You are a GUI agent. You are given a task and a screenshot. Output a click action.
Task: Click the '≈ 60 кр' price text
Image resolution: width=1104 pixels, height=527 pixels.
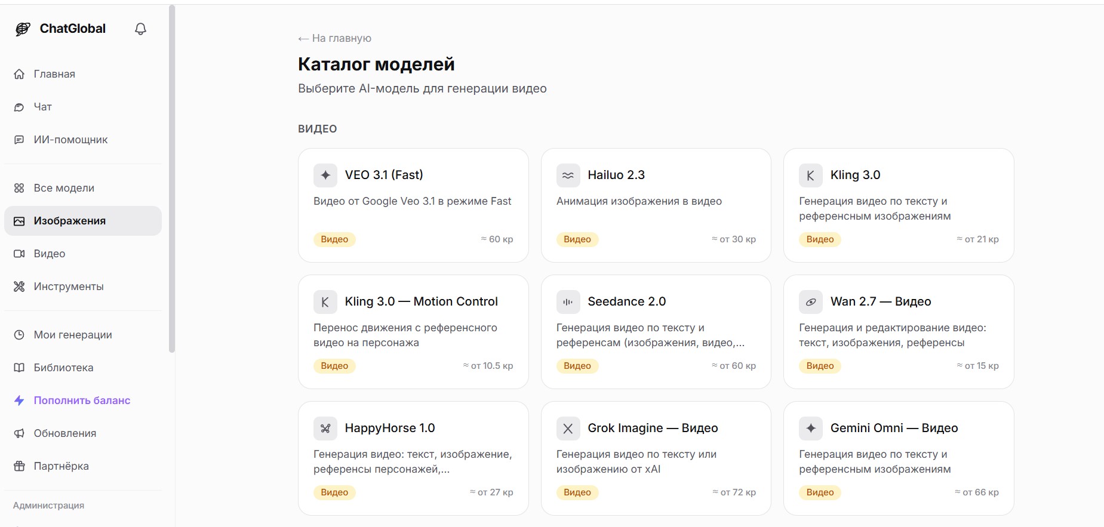click(497, 239)
